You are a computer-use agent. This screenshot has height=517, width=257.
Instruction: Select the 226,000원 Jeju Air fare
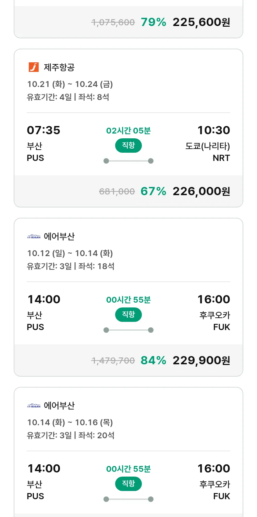pos(201,191)
